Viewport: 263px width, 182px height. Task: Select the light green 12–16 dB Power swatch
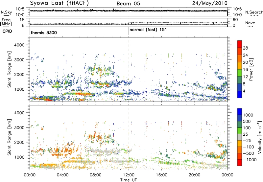(240, 73)
